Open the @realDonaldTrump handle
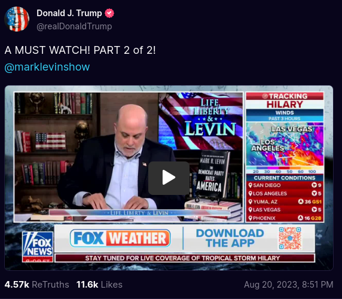The height and width of the screenshot is (299, 342). [x=74, y=26]
